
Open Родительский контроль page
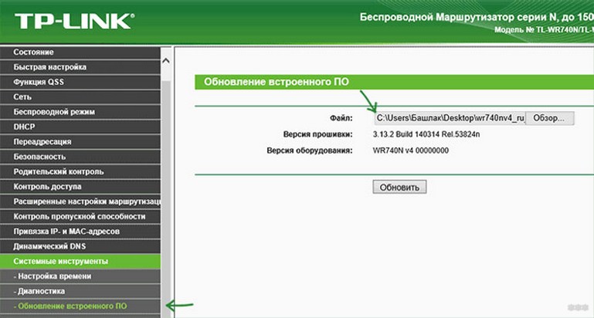80,172
